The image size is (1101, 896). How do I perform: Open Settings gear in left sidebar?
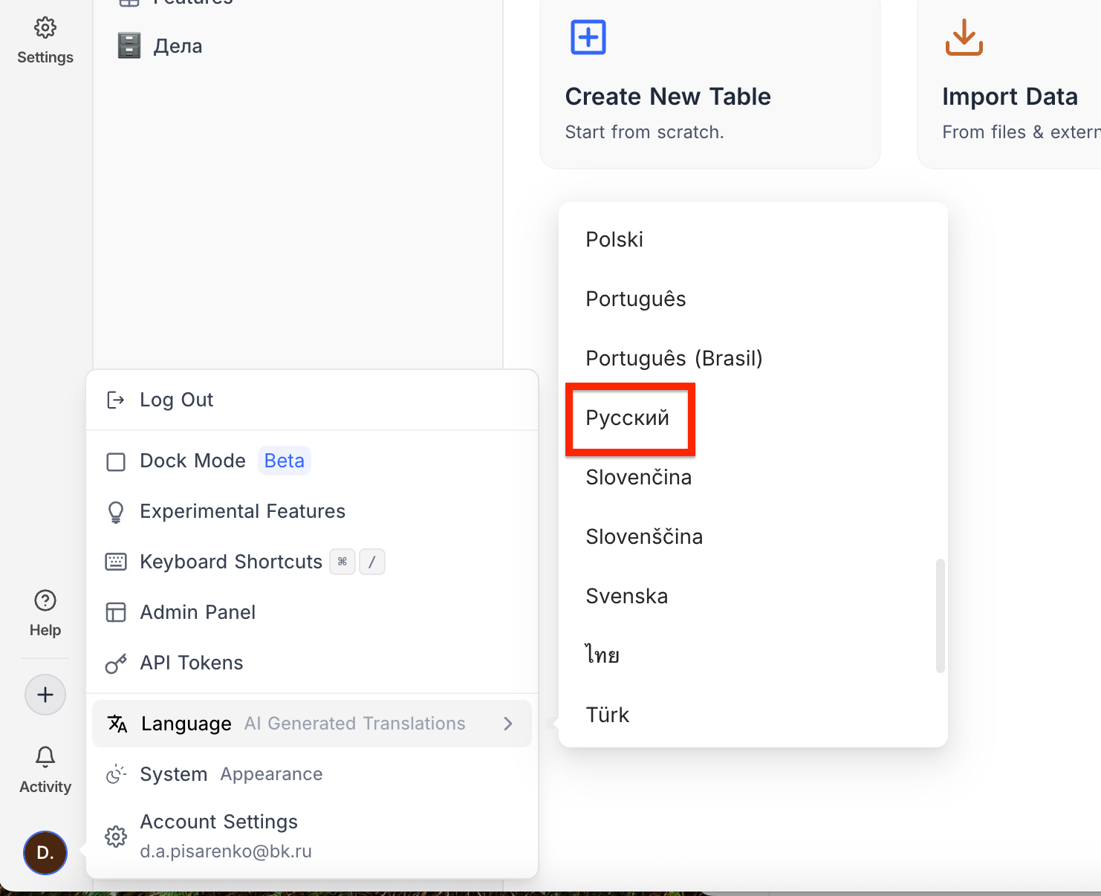pos(45,41)
